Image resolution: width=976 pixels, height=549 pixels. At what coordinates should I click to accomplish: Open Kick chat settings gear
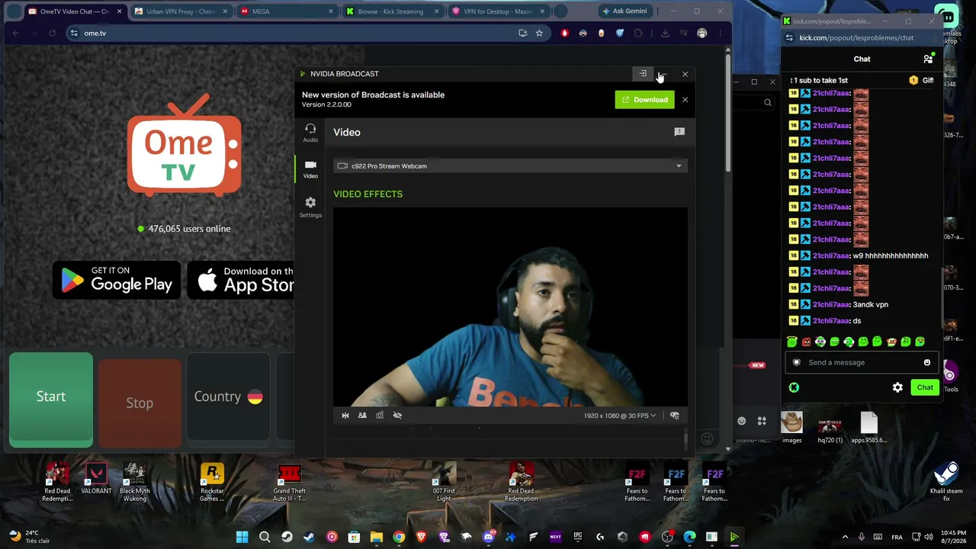click(x=897, y=387)
